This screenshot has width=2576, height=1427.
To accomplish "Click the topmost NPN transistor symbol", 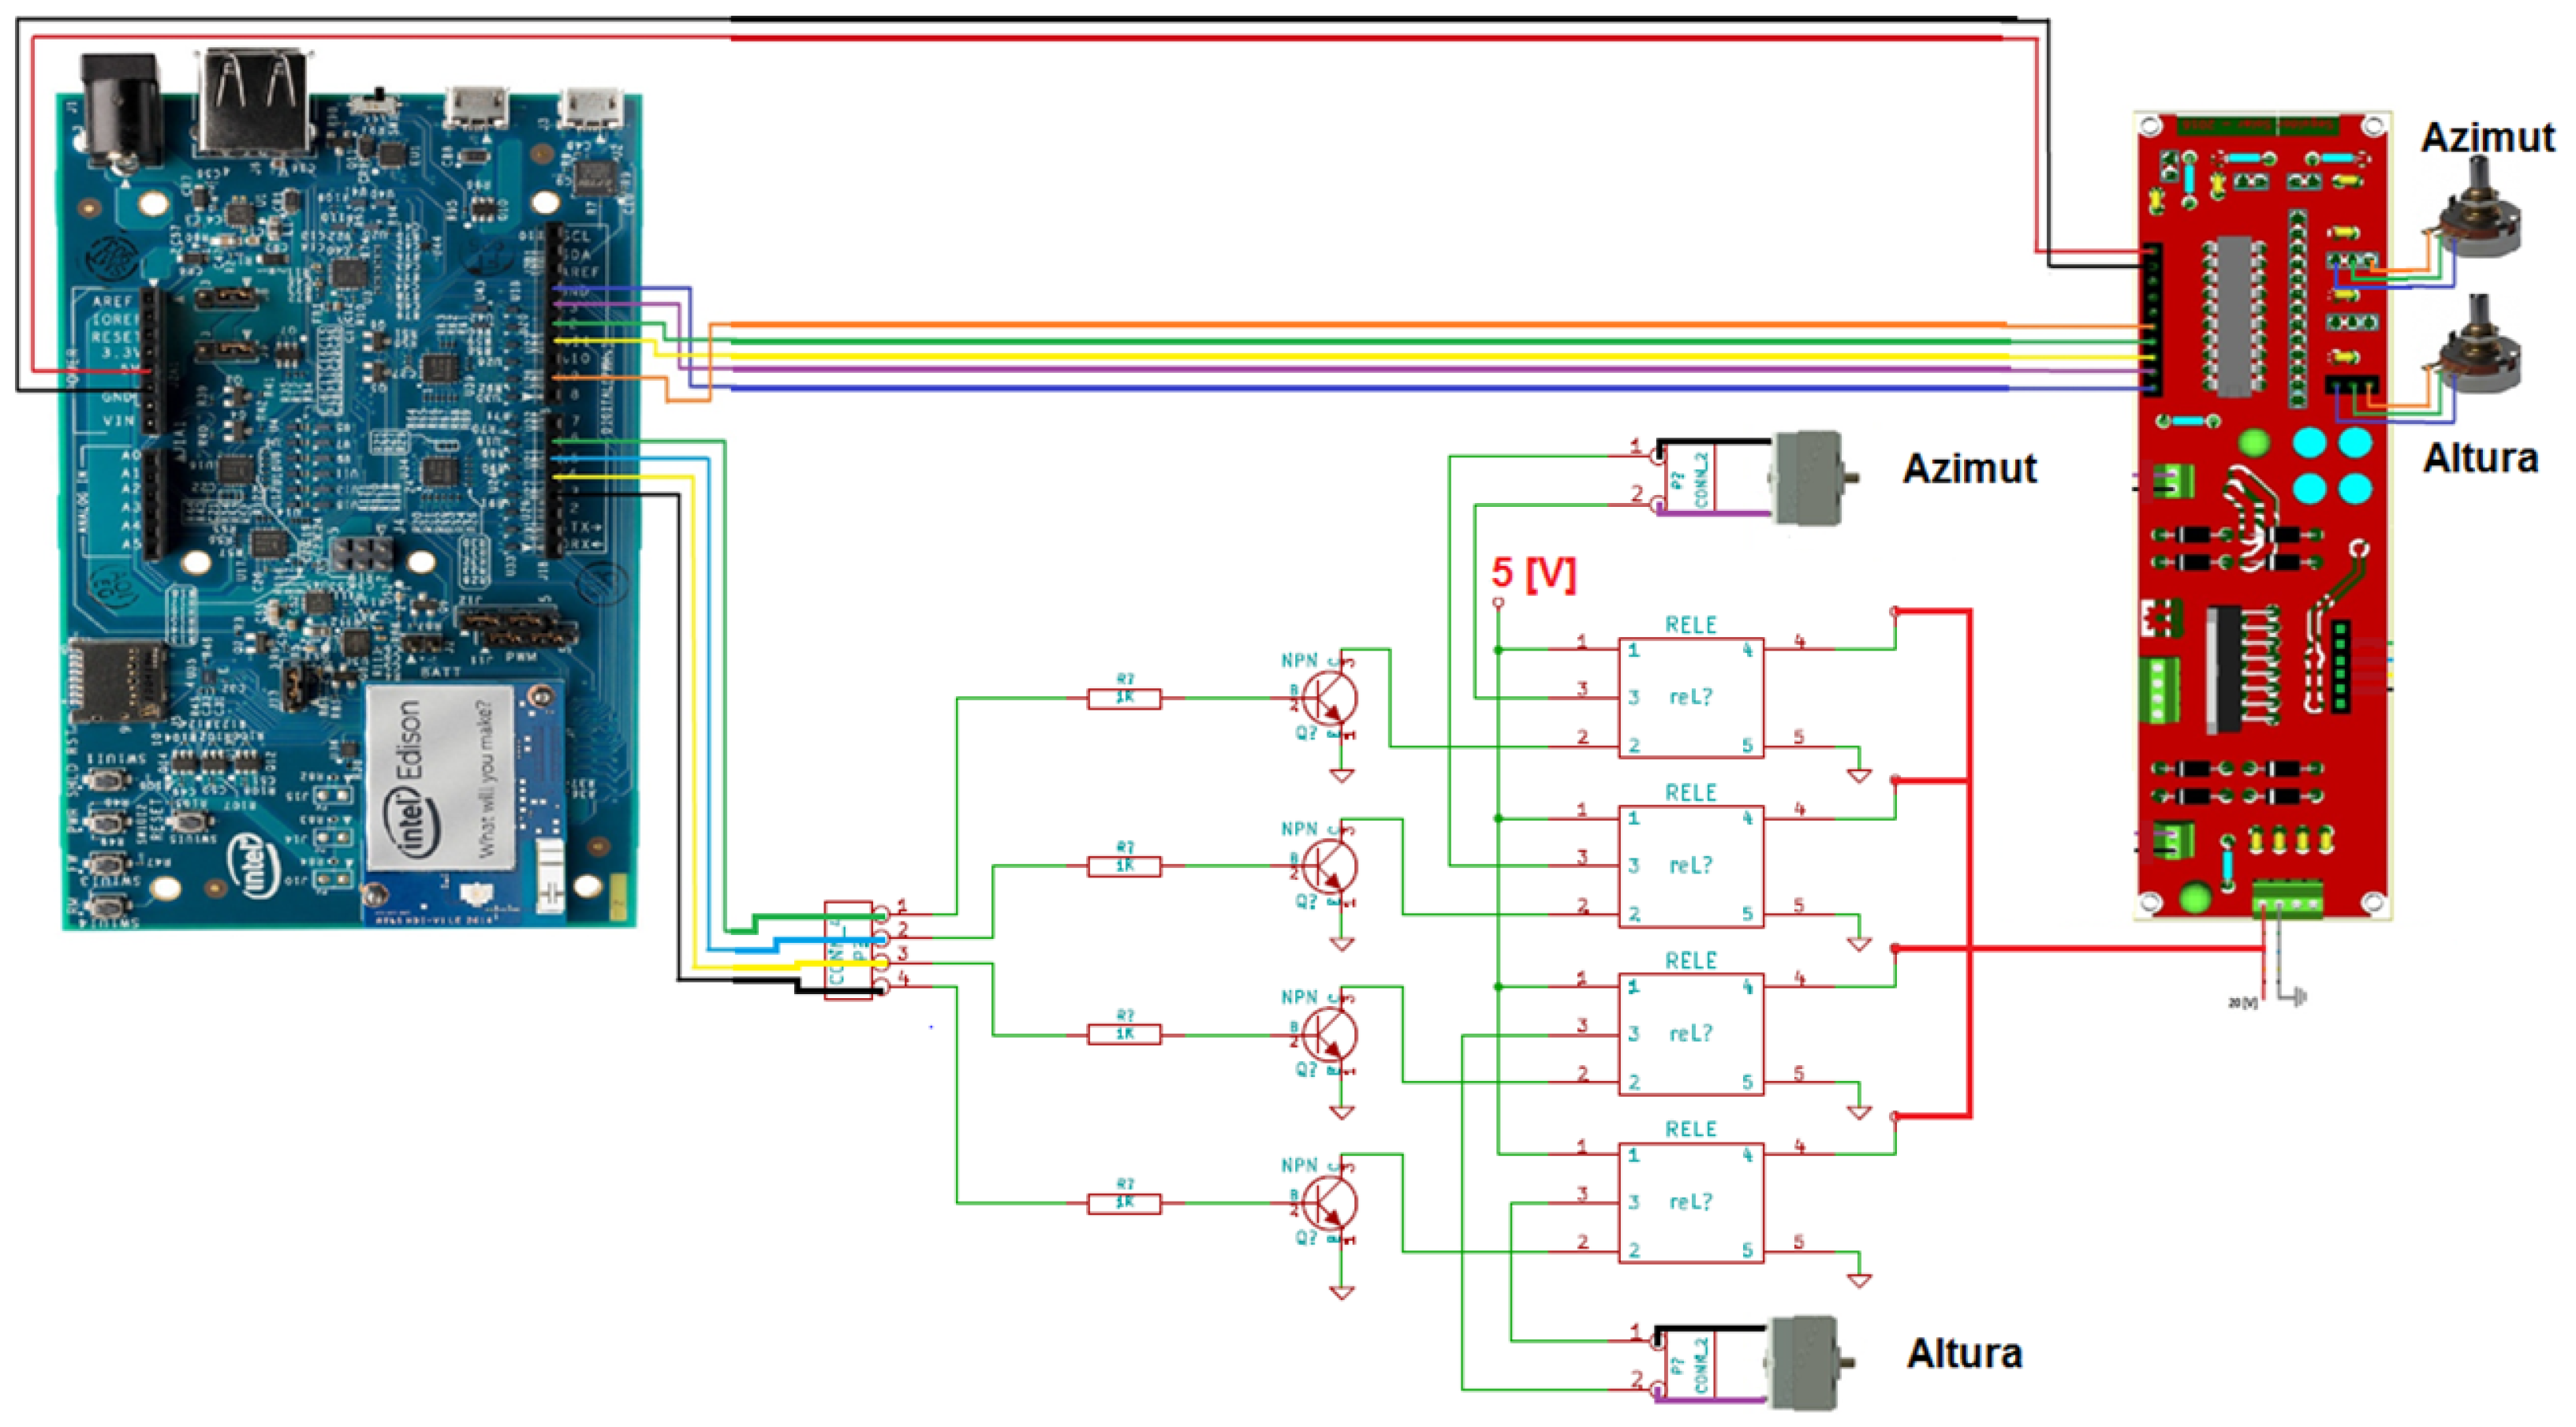I will tap(1330, 698).
